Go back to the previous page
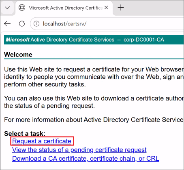Screen dimensions: 184x170 [x=7, y=24]
